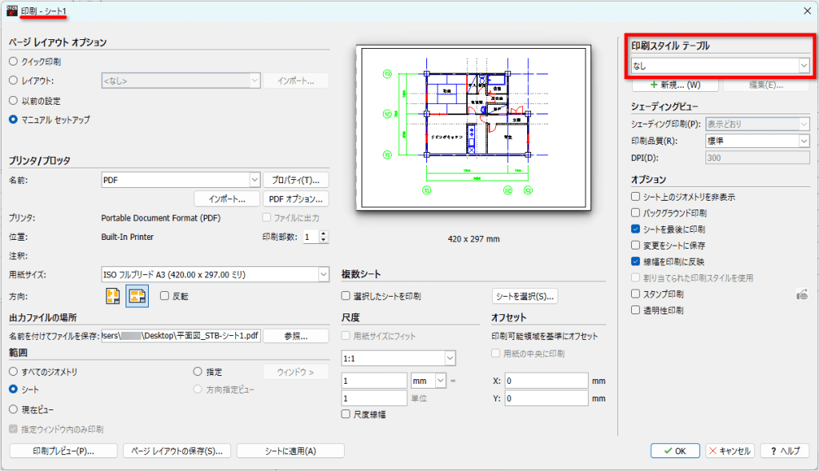This screenshot has height=471, width=819.
Task: Click シートを選択(S)... button
Action: click(x=525, y=296)
